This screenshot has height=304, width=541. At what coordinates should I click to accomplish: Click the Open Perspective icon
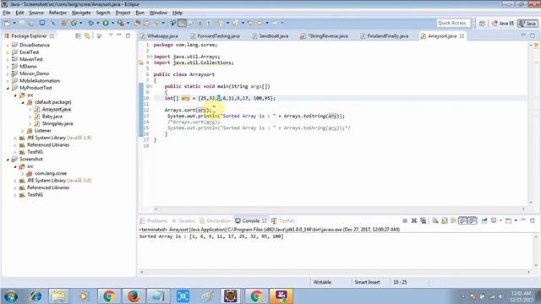(482, 23)
